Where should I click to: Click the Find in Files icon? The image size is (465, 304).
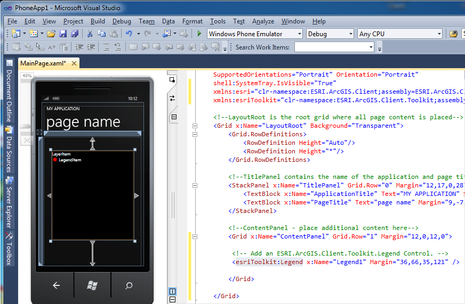click(453, 34)
